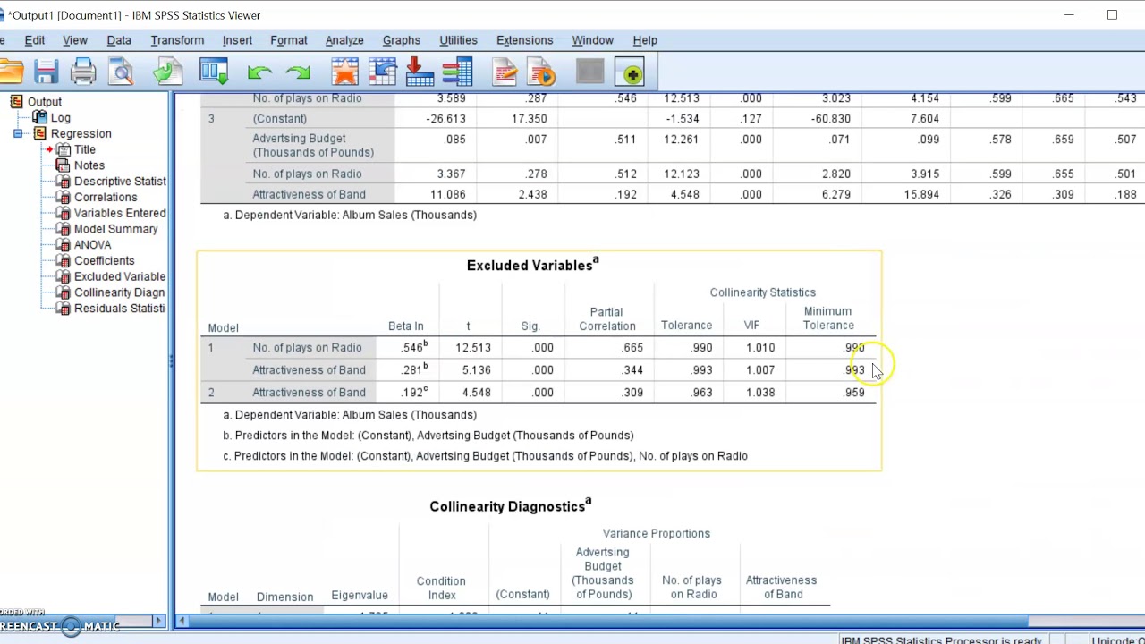1145x644 pixels.
Task: Open the Window menu
Action: tap(593, 40)
